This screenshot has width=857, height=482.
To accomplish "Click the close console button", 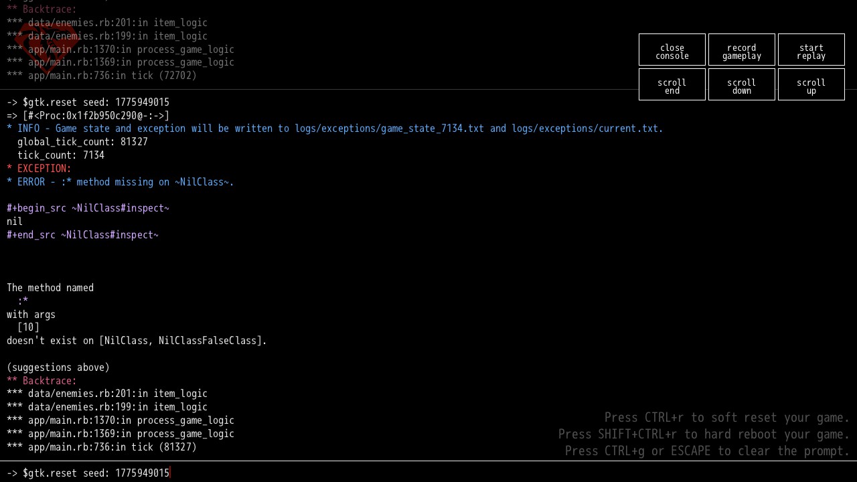I will [x=672, y=52].
